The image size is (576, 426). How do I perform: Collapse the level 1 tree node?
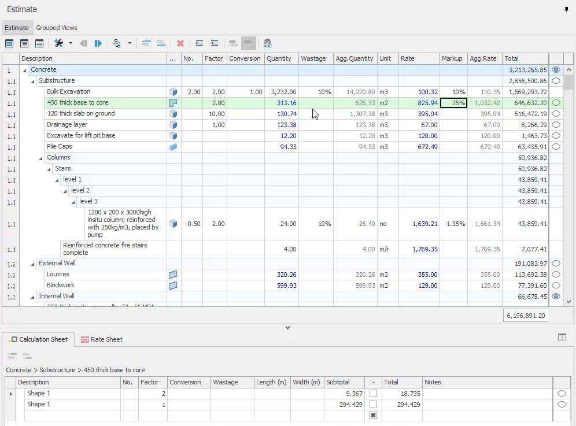[57, 180]
